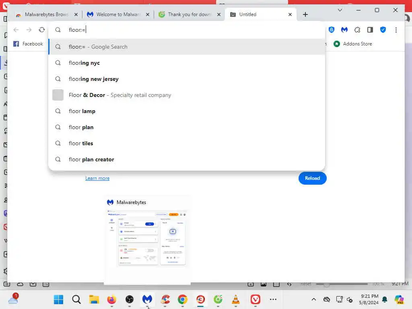Click the blue checkmark shield icon
Viewport: 412px width, 309px height.
coord(383,30)
